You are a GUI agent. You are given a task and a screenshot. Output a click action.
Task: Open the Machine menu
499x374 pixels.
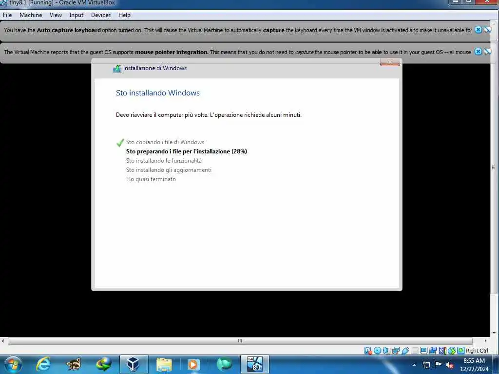pyautogui.click(x=31, y=15)
